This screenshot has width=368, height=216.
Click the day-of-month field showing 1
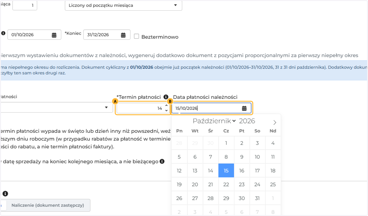pos(25,5)
